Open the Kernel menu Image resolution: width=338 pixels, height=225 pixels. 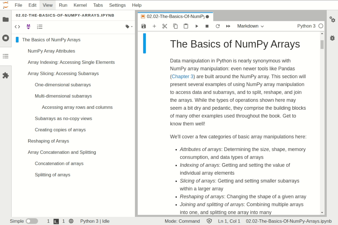pyautogui.click(x=80, y=5)
